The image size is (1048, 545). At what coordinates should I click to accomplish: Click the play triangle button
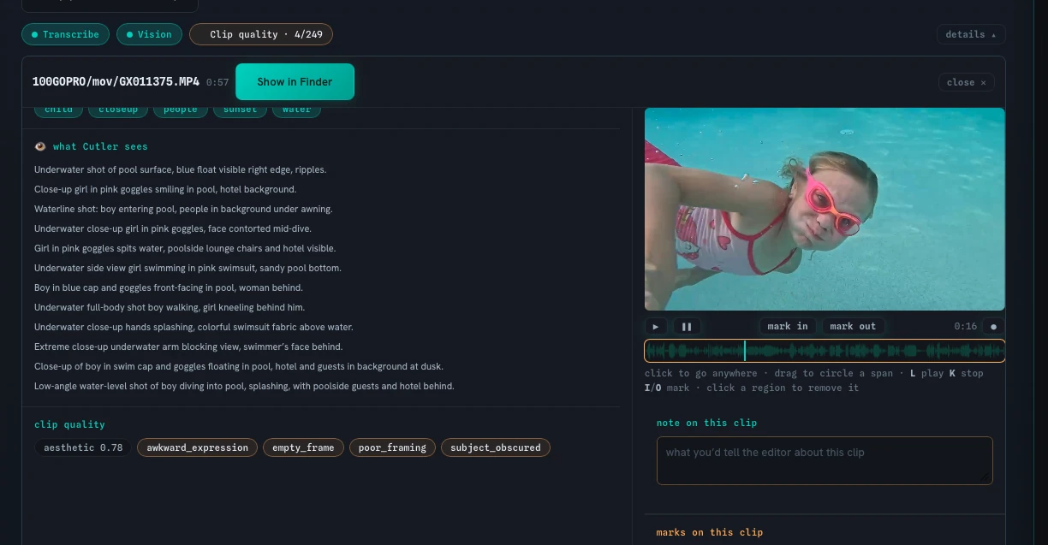click(x=656, y=326)
